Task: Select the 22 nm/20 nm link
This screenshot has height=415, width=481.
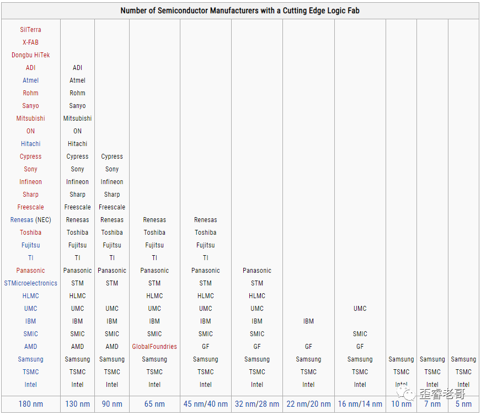Action: (308, 404)
